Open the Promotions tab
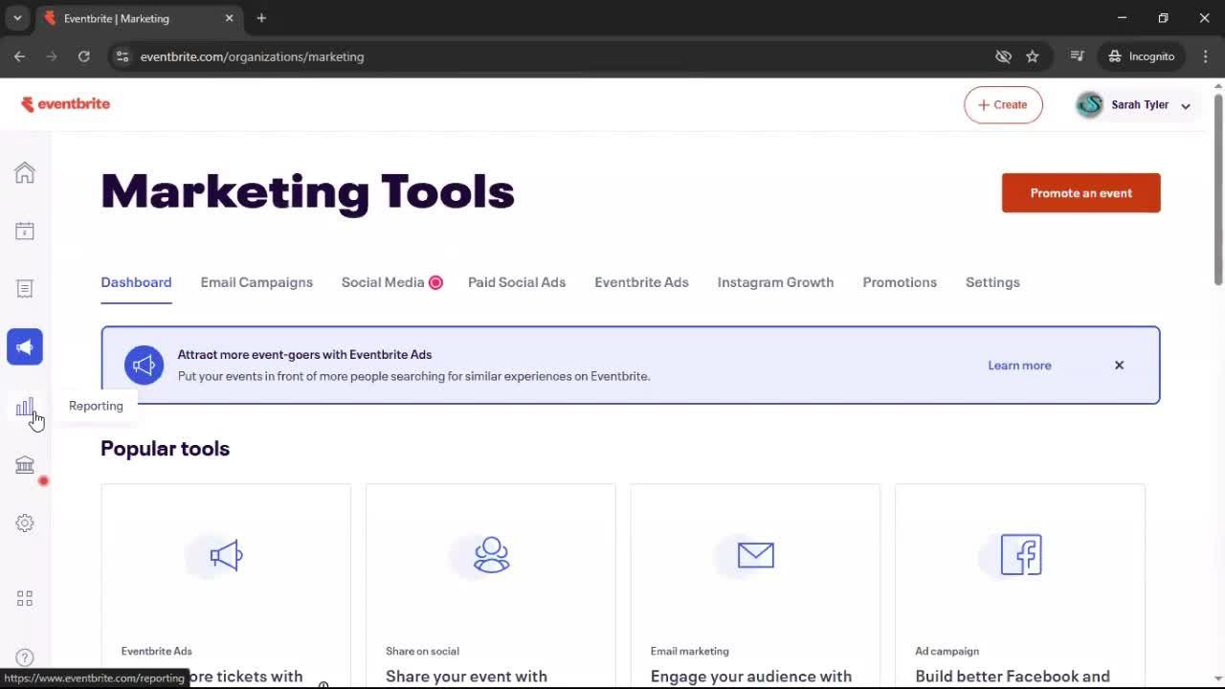 click(900, 282)
